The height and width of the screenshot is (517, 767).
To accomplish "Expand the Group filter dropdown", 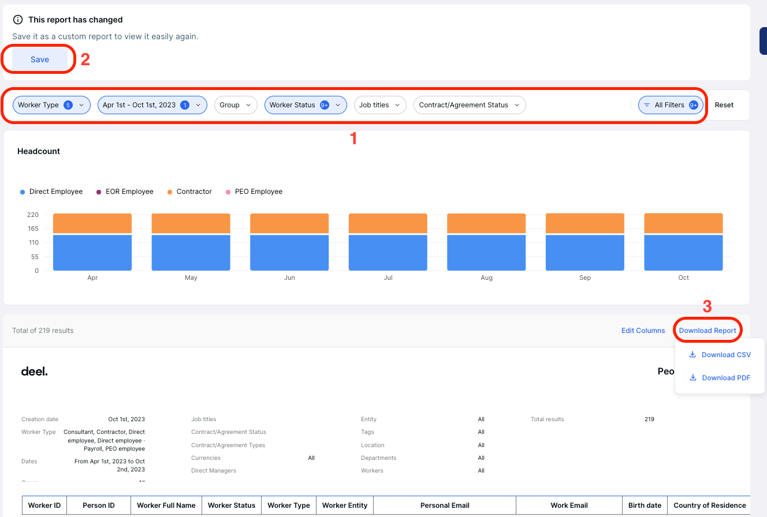I will [236, 104].
